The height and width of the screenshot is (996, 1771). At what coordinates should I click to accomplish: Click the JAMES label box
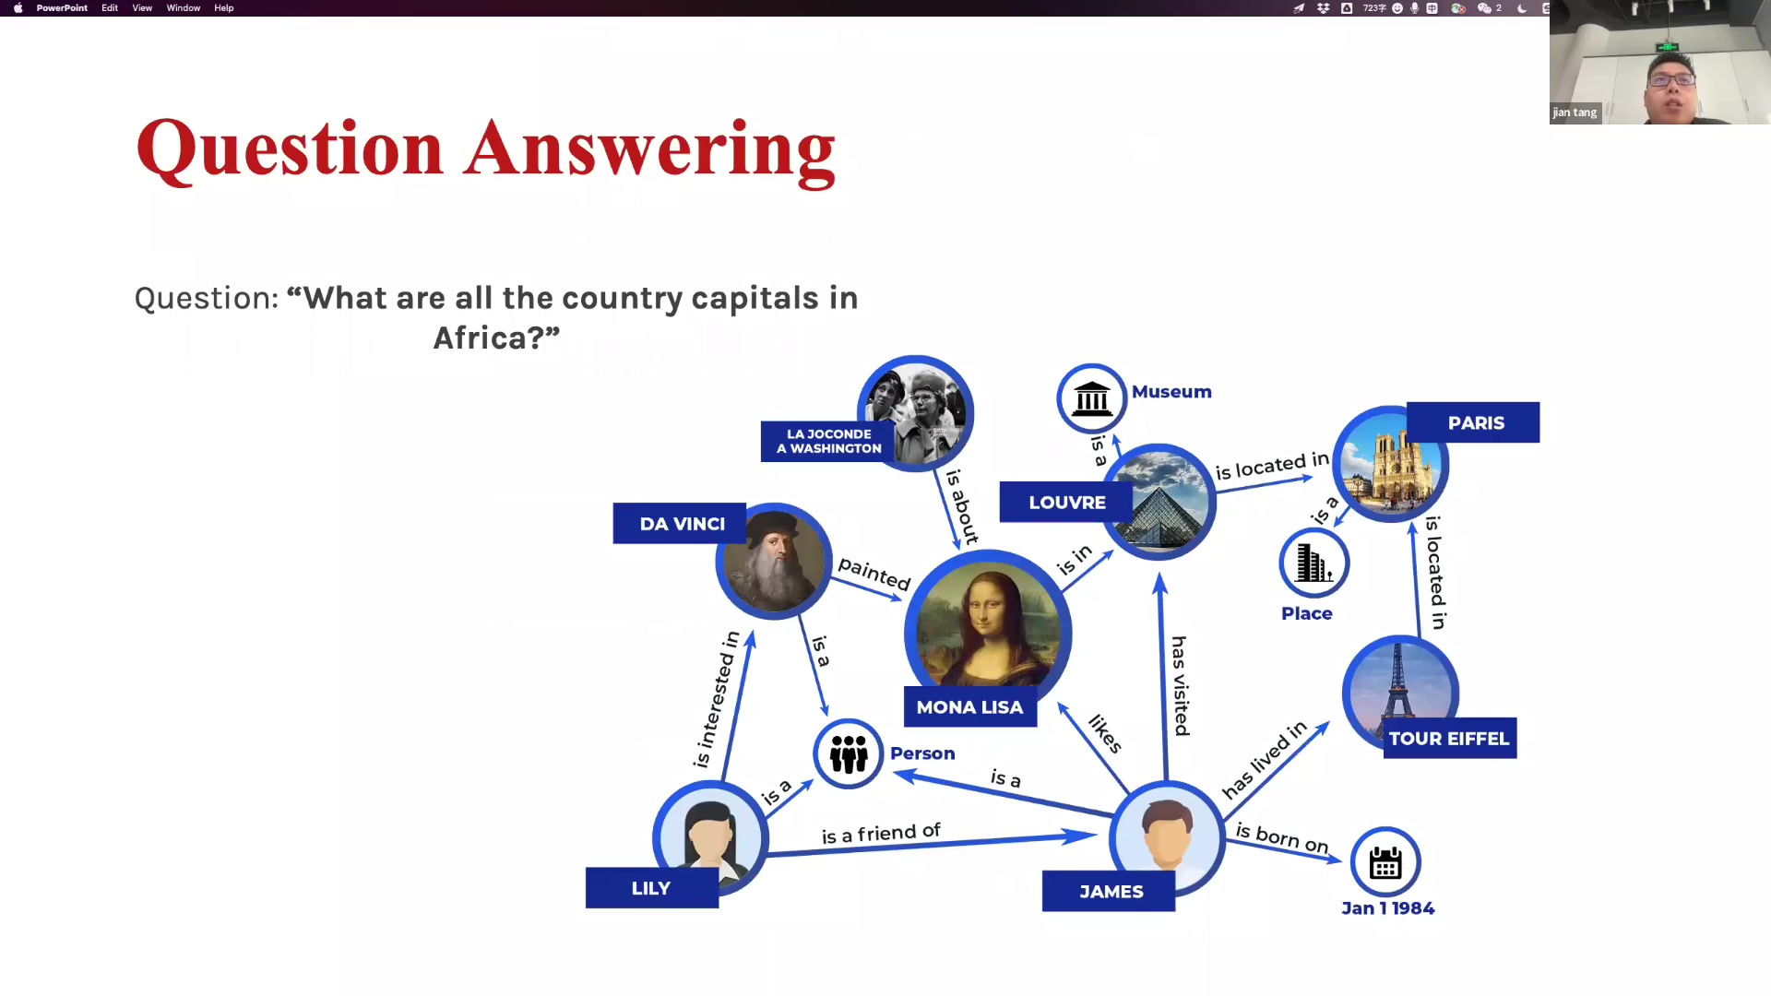1109,892
